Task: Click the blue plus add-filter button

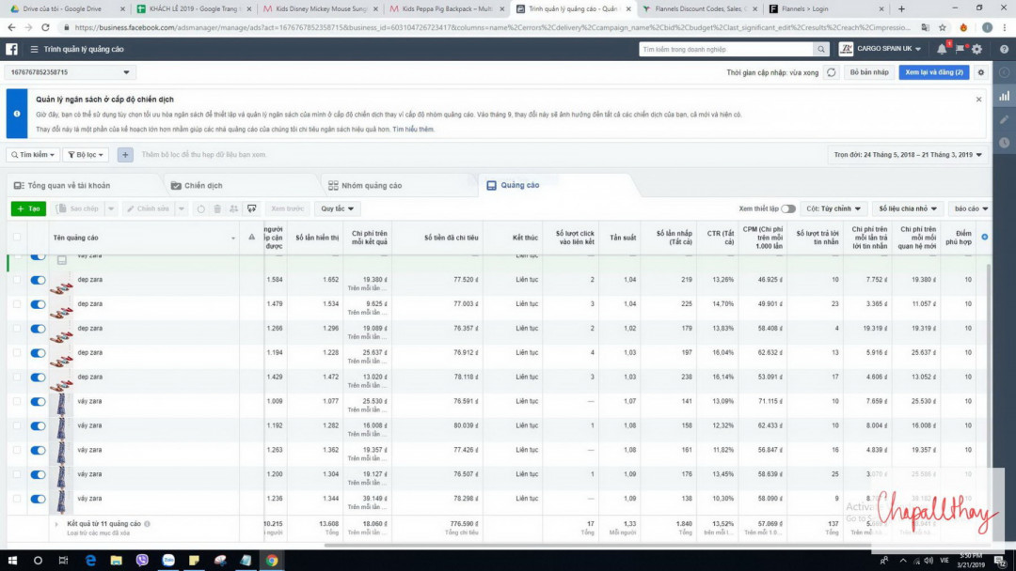Action: (125, 155)
